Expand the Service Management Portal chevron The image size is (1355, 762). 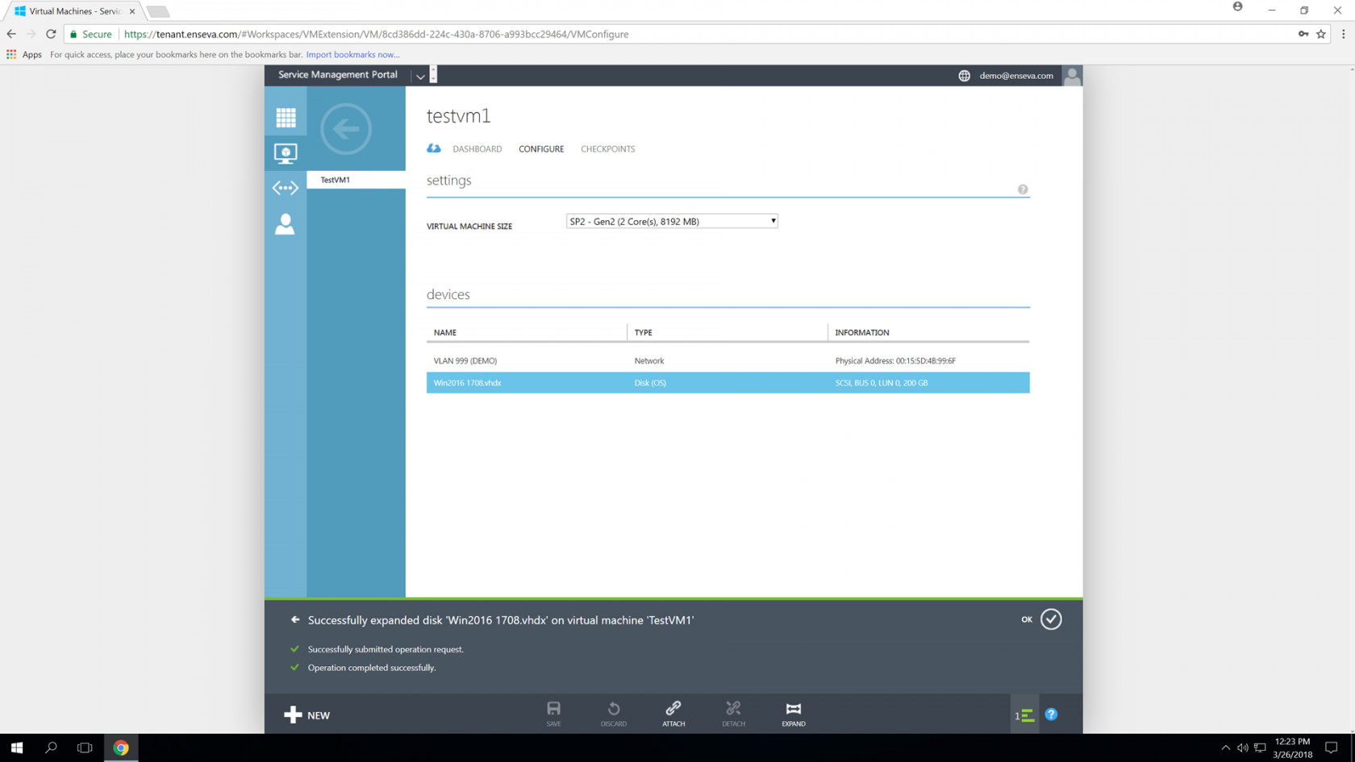coord(420,77)
